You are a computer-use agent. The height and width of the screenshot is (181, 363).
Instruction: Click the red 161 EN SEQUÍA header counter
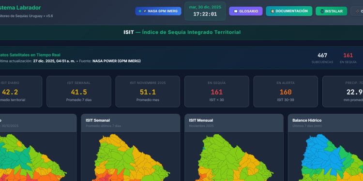tap(348, 58)
